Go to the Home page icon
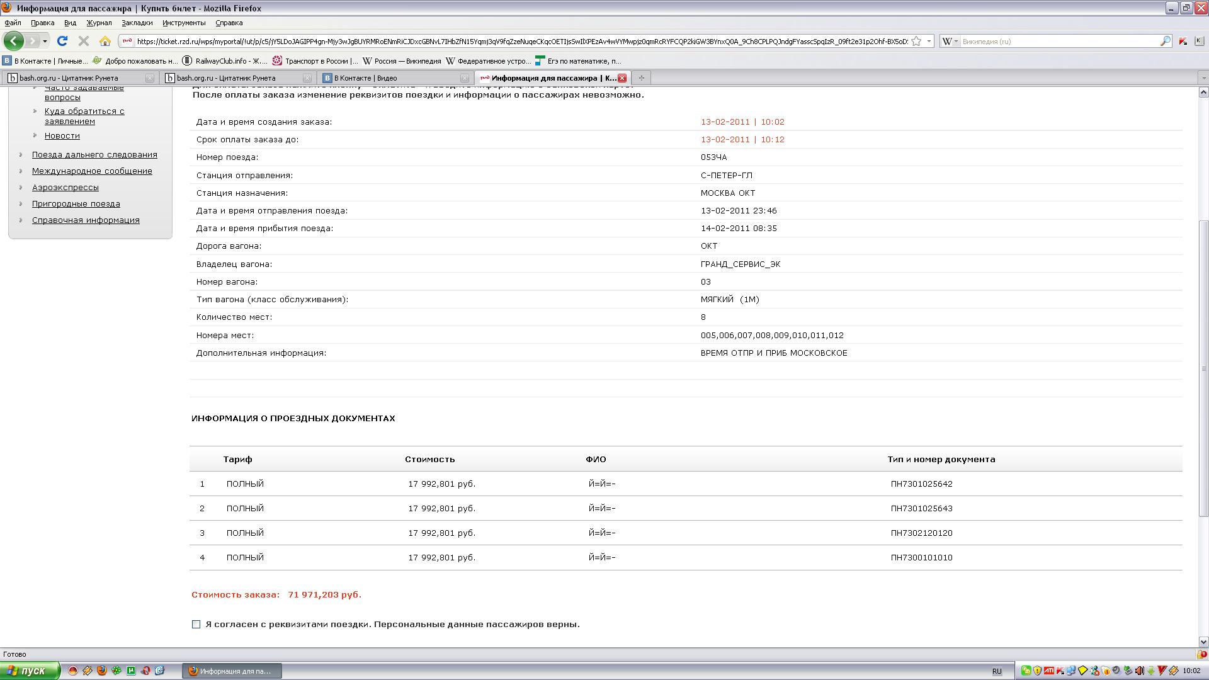The image size is (1209, 680). coord(105,41)
